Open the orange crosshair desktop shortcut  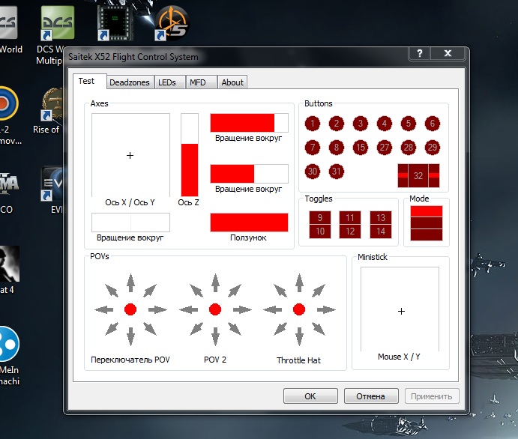click(x=172, y=23)
